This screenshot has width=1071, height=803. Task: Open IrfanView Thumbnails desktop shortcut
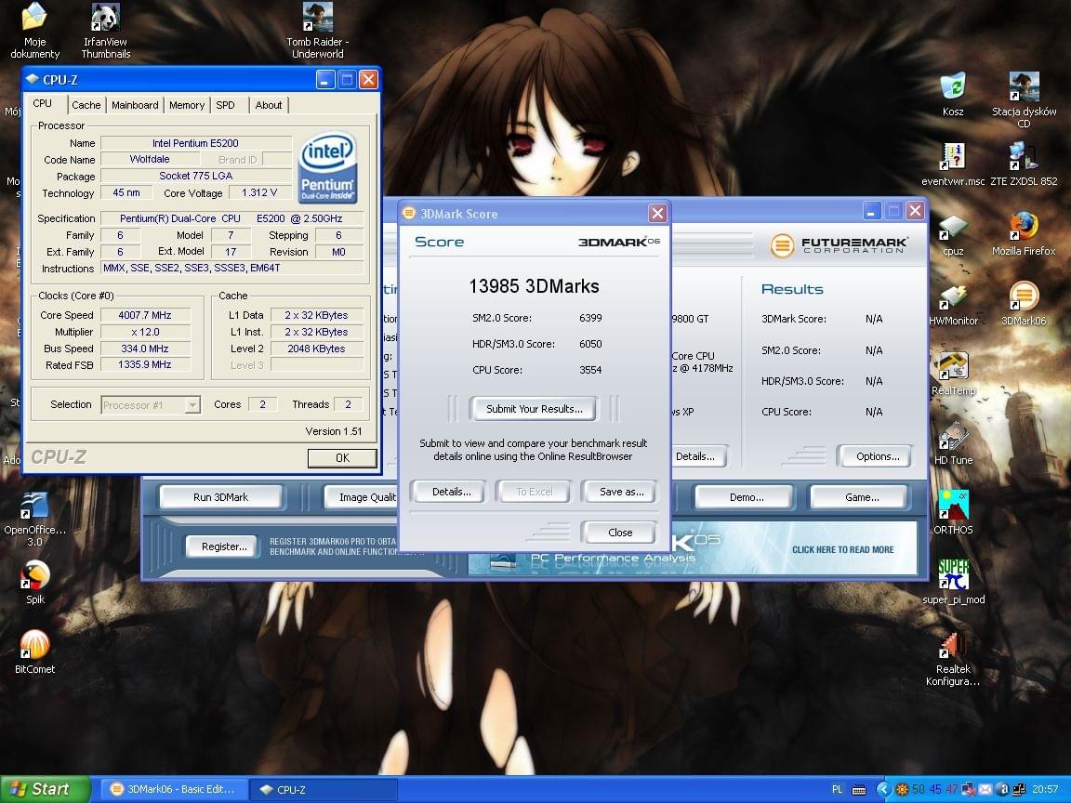[106, 31]
